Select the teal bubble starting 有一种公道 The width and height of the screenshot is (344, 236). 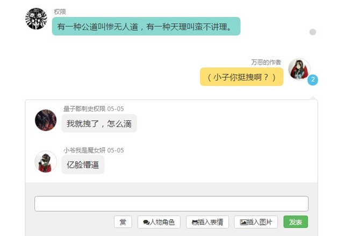[146, 26]
